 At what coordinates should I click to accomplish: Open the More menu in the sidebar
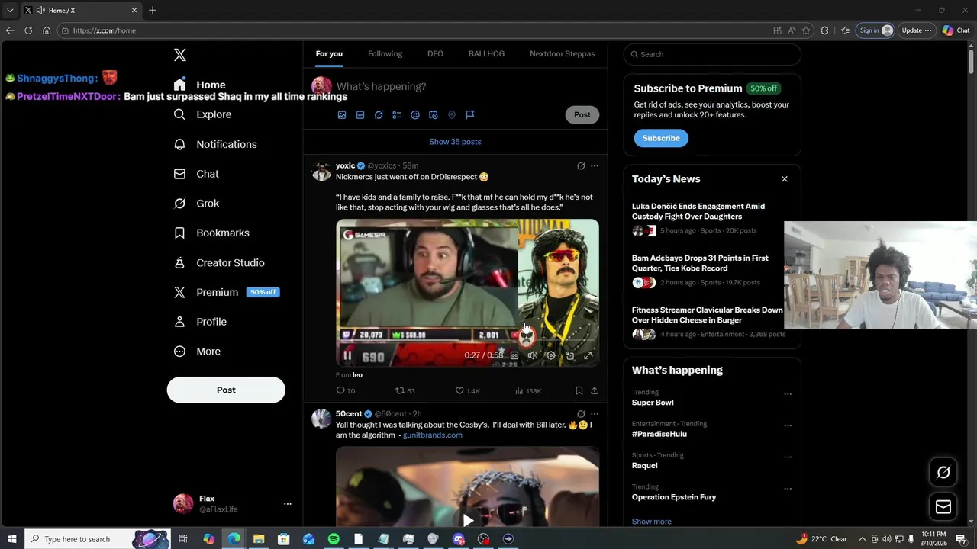point(197,352)
